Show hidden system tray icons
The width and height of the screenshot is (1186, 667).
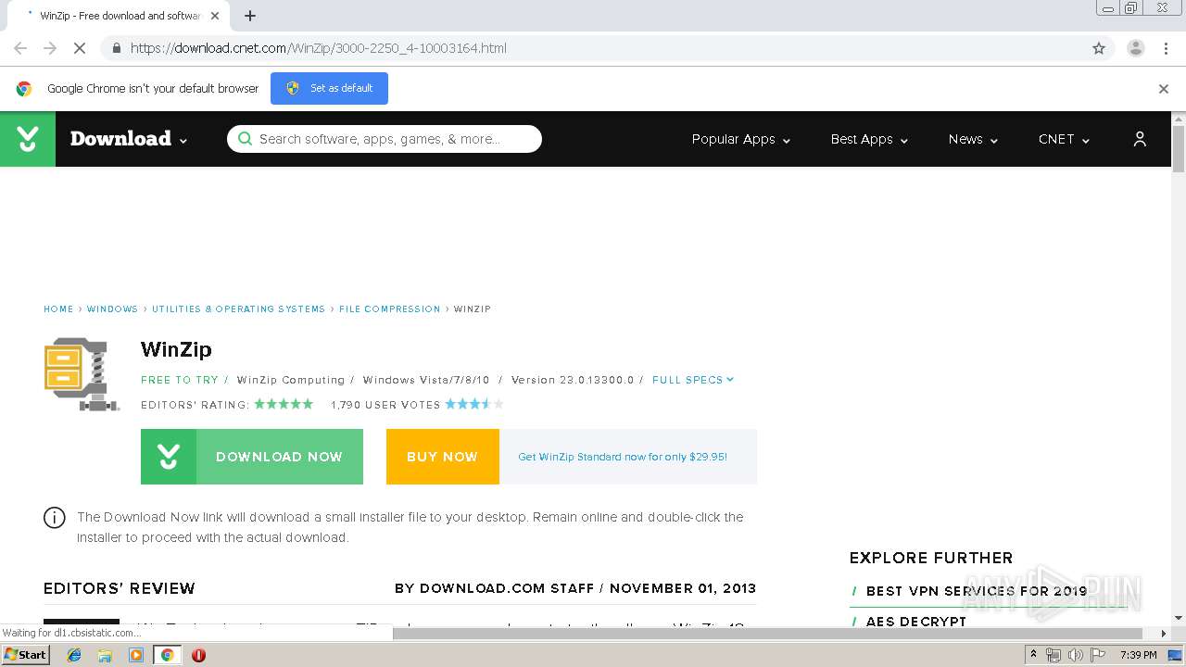[x=1033, y=655]
